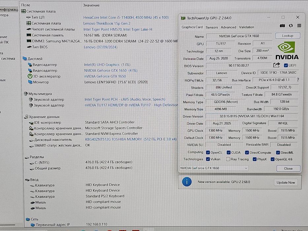This screenshot has height=231, width=308.
Task: Click the GPU-Z refresh icon
Action: point(291,26)
